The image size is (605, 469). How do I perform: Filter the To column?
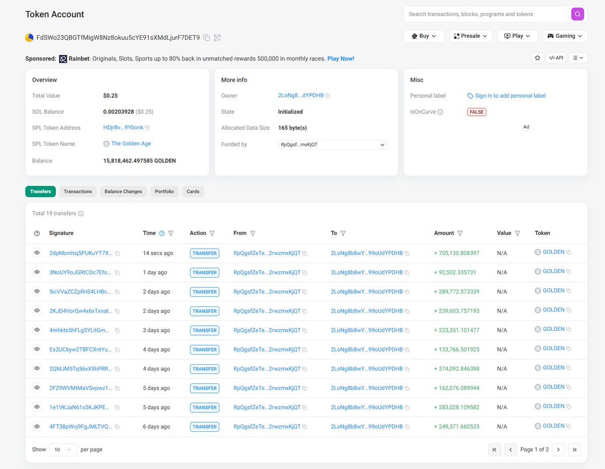pos(343,233)
